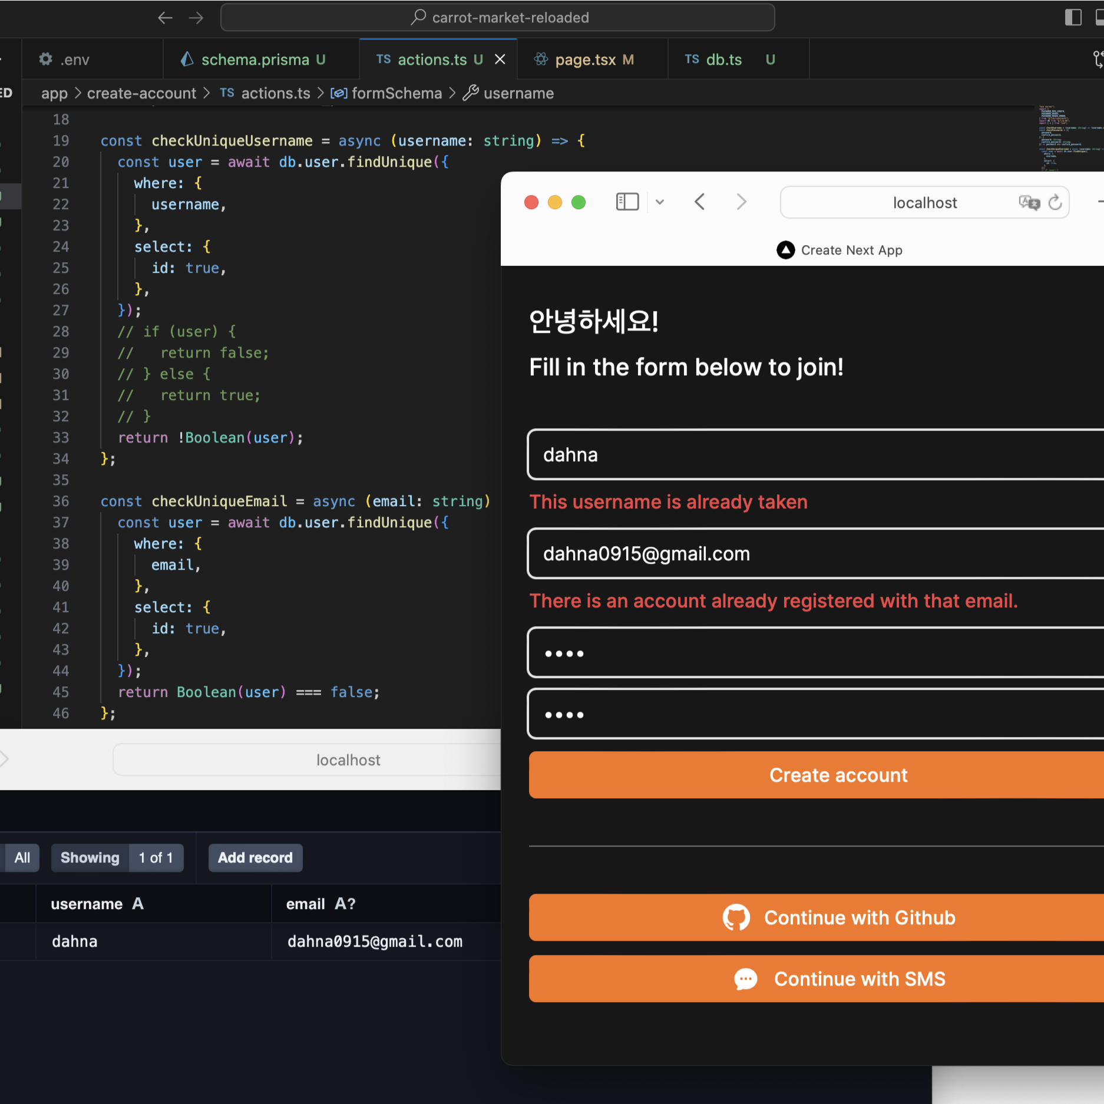Image resolution: width=1104 pixels, height=1104 pixels.
Task: Click Continue with SMS
Action: point(816,979)
